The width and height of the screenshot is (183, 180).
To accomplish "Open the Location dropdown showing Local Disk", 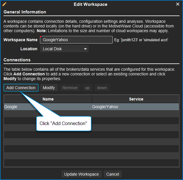I will [64, 49].
